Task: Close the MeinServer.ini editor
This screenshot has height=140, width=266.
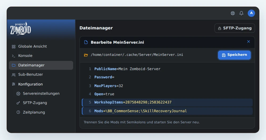Action: 248,42
